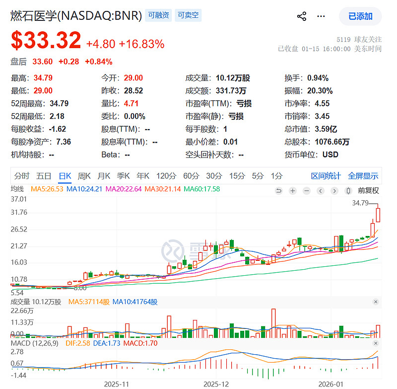397x389 pixels.
Task: Open 区间统计 range statistics
Action: (x=326, y=175)
